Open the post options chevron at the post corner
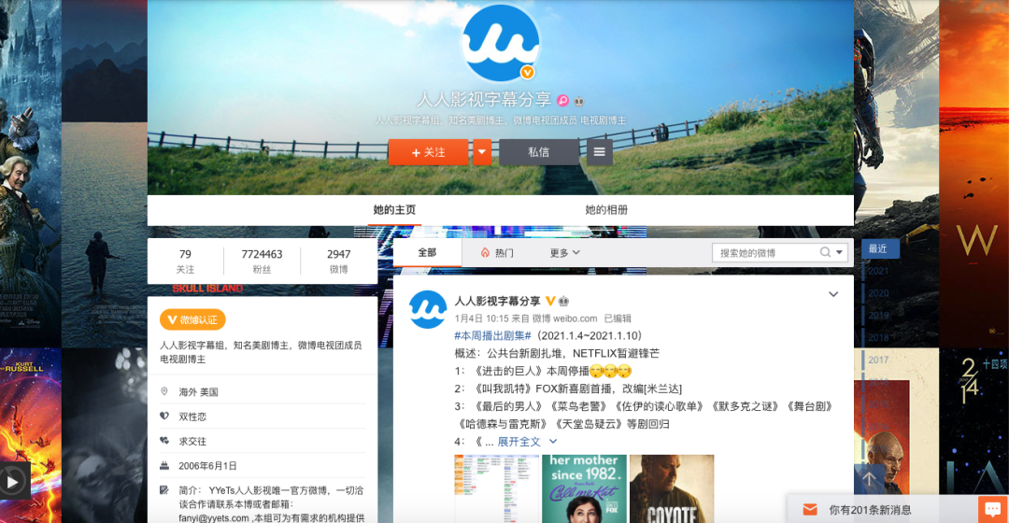The image size is (1009, 523). 833,294
